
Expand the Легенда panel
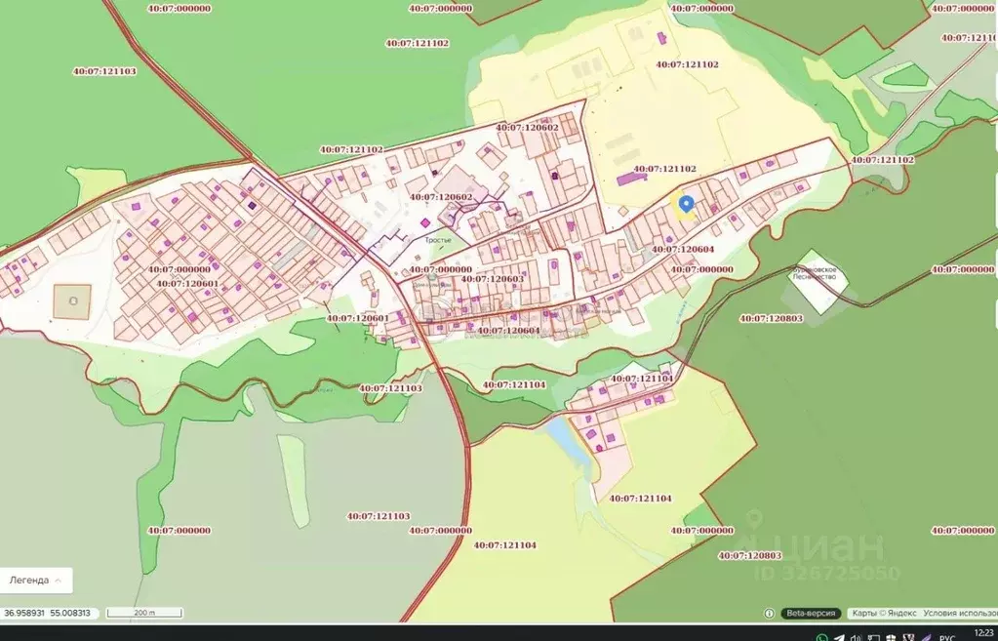[36, 580]
